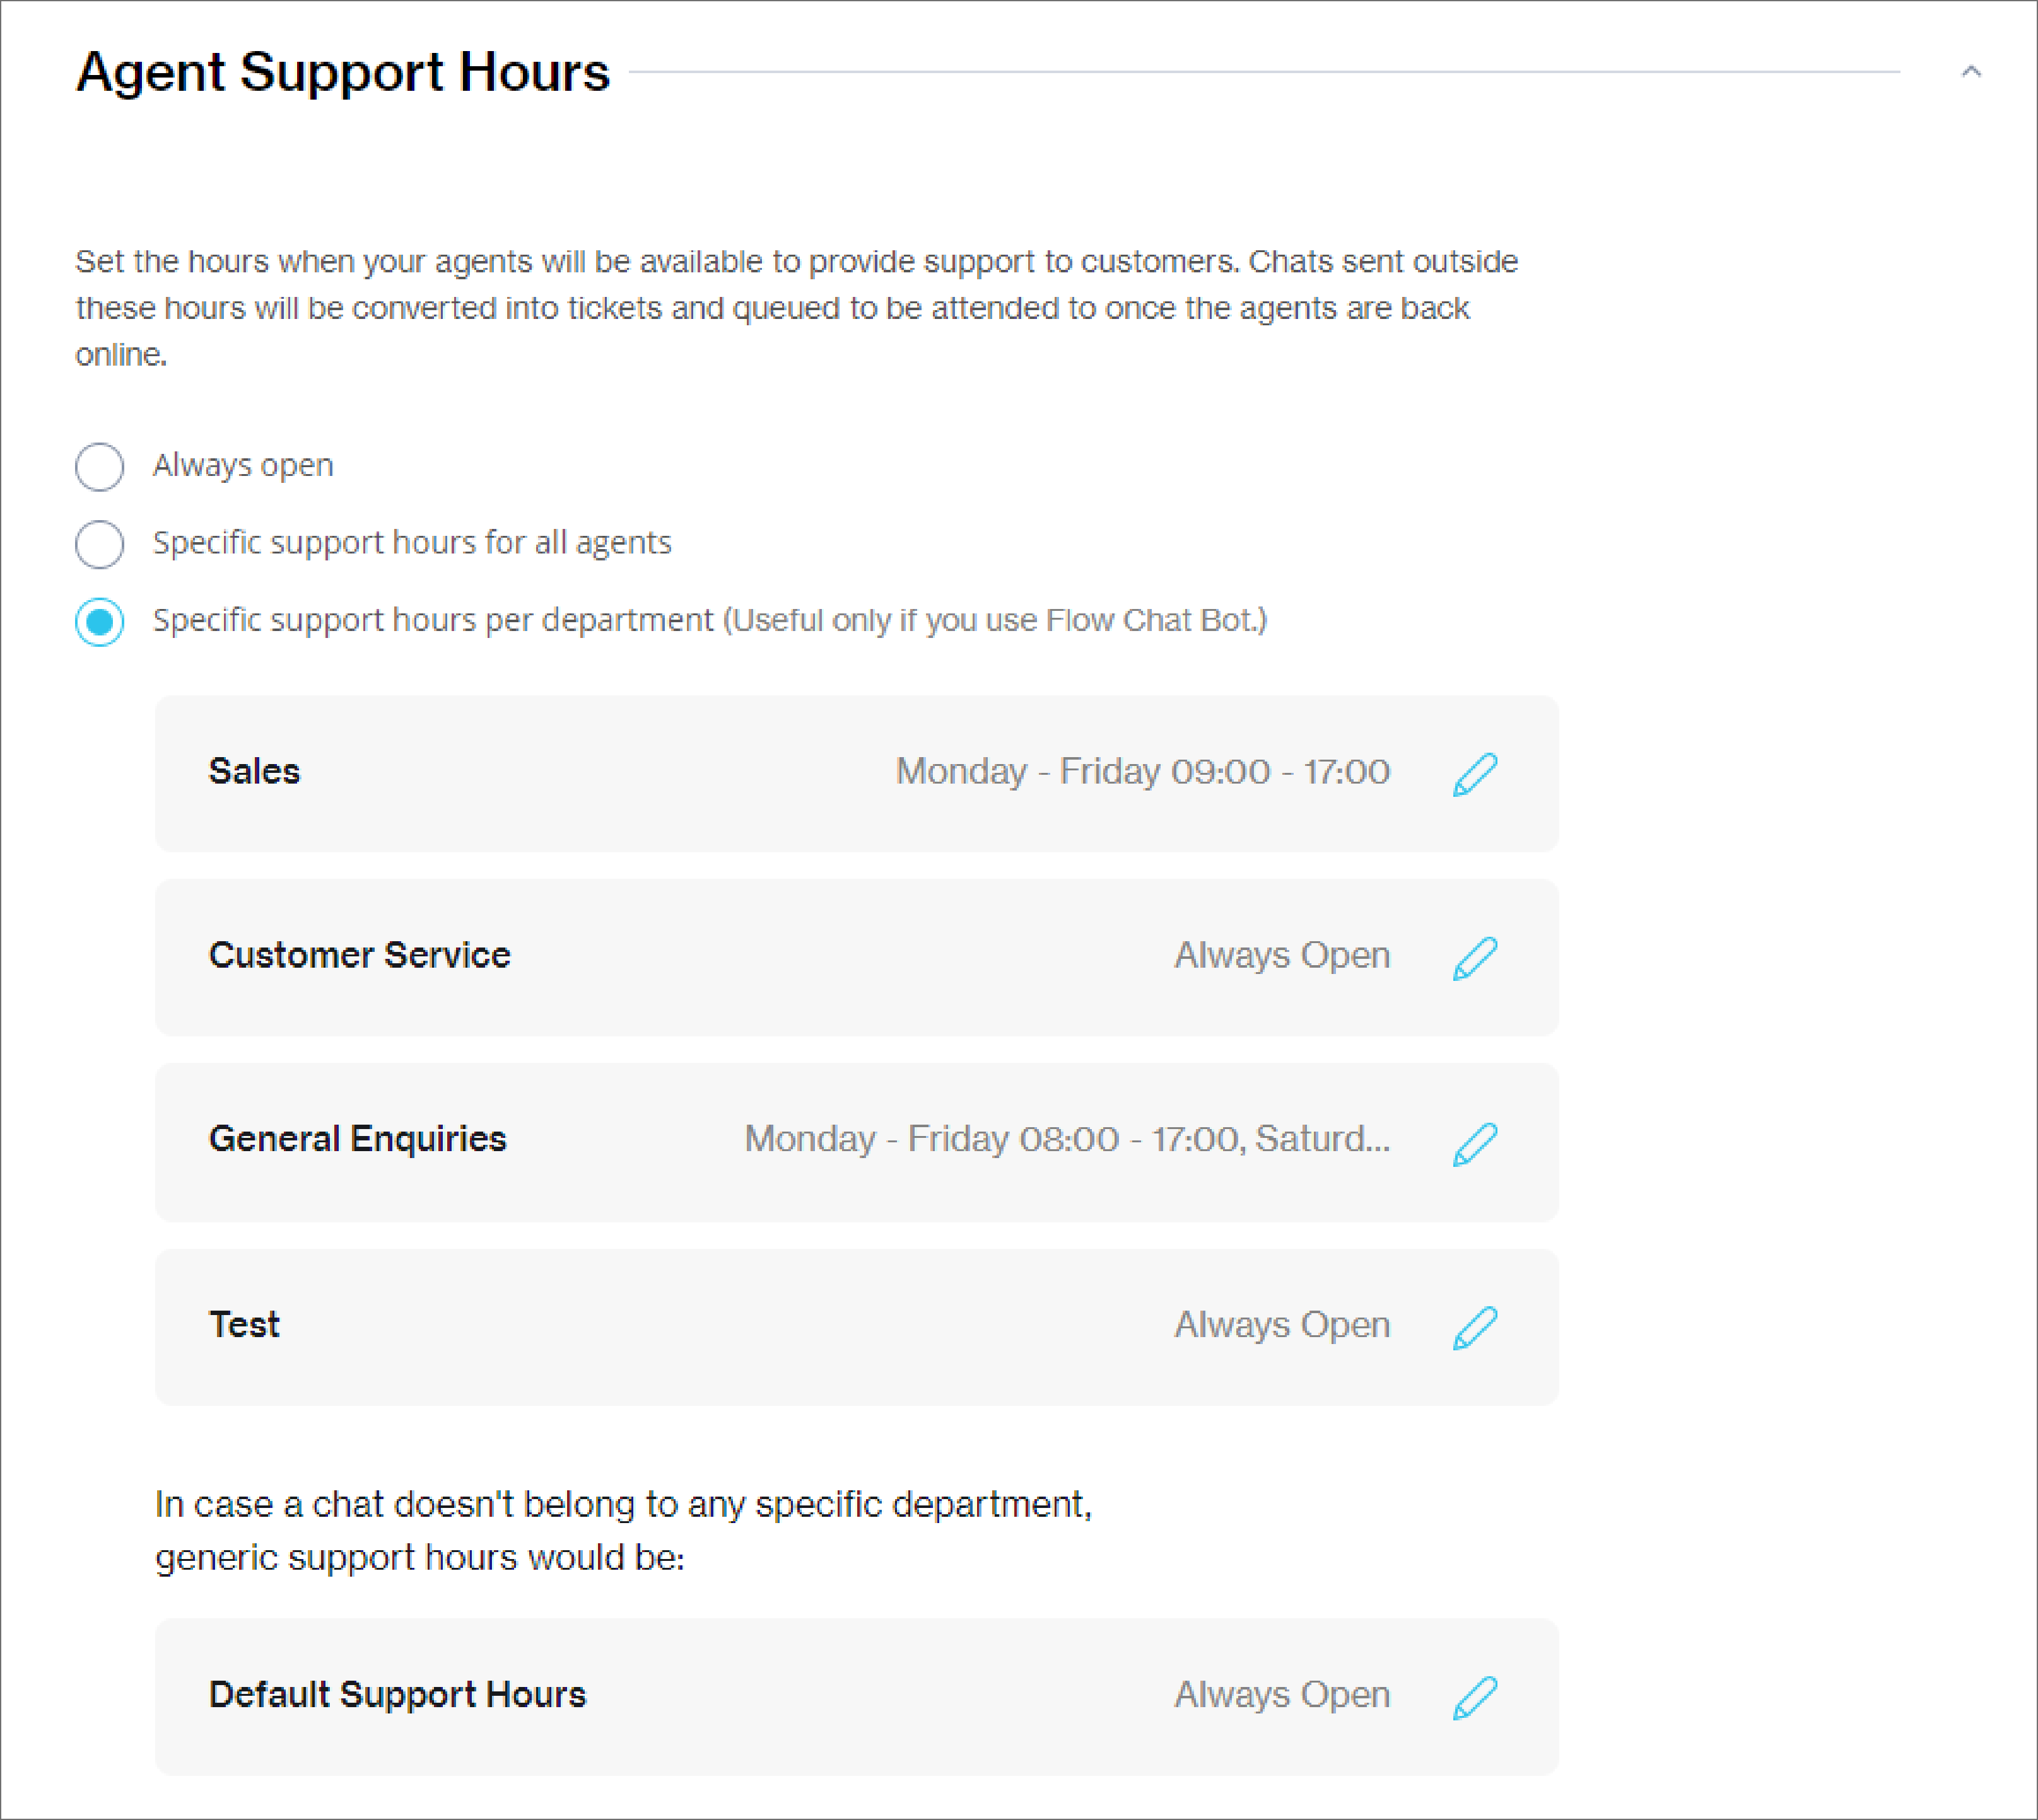Select the per department support hours radio

pos(100,622)
